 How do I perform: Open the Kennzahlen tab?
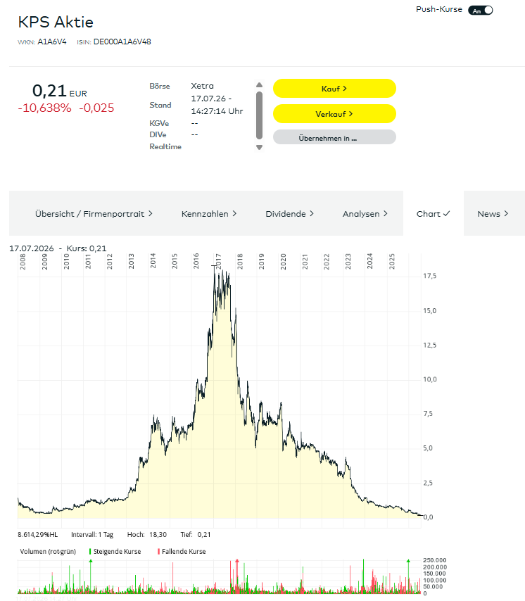209,214
